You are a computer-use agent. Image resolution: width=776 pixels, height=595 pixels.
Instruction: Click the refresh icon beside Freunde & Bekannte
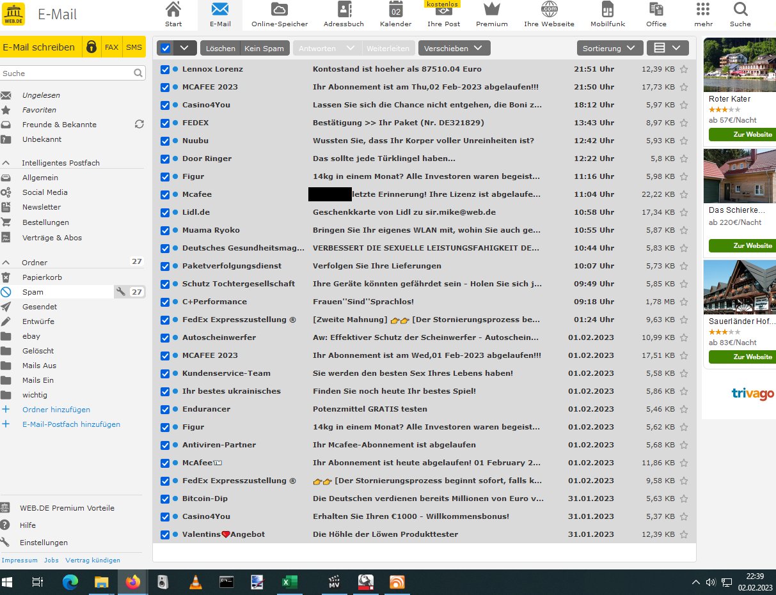(x=139, y=125)
